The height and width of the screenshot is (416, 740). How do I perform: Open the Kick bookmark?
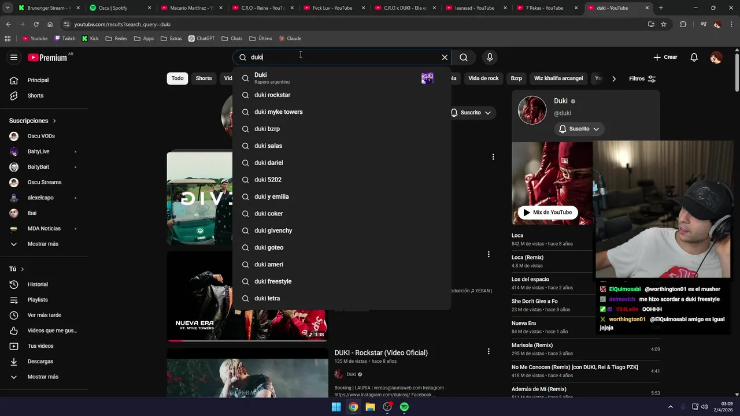90,39
